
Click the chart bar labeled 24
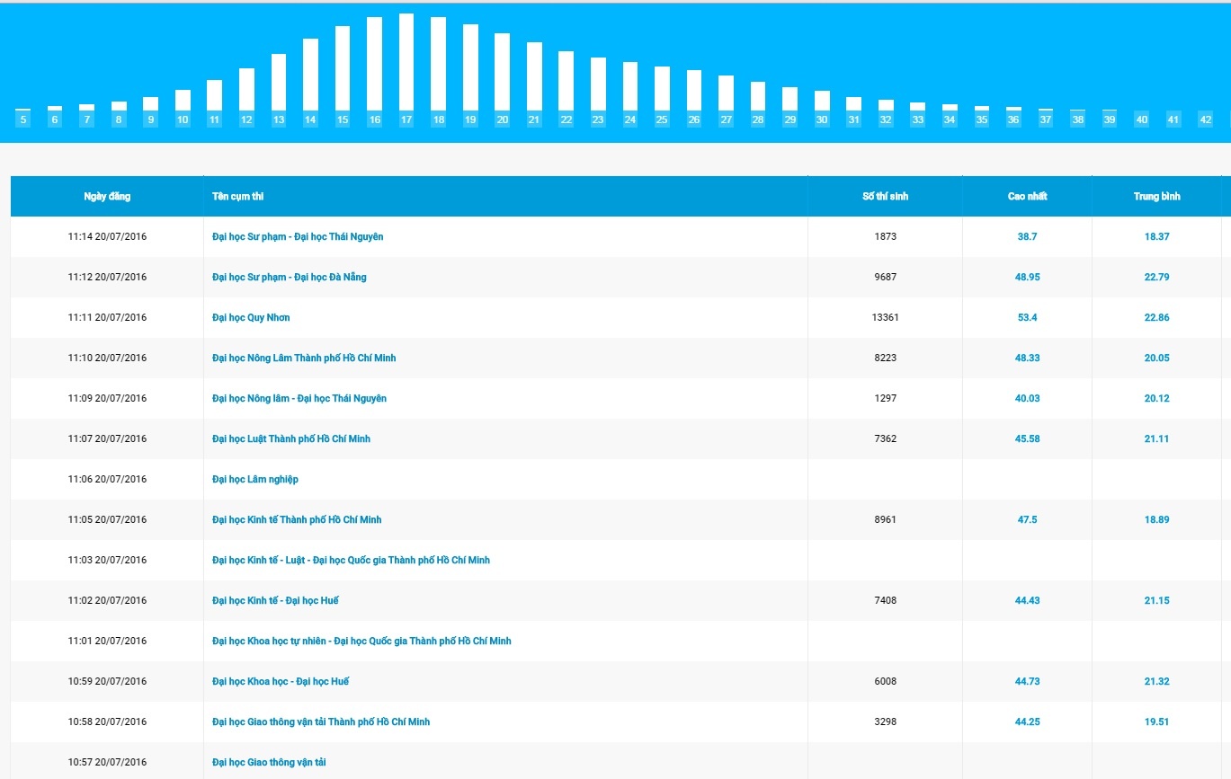pos(630,86)
